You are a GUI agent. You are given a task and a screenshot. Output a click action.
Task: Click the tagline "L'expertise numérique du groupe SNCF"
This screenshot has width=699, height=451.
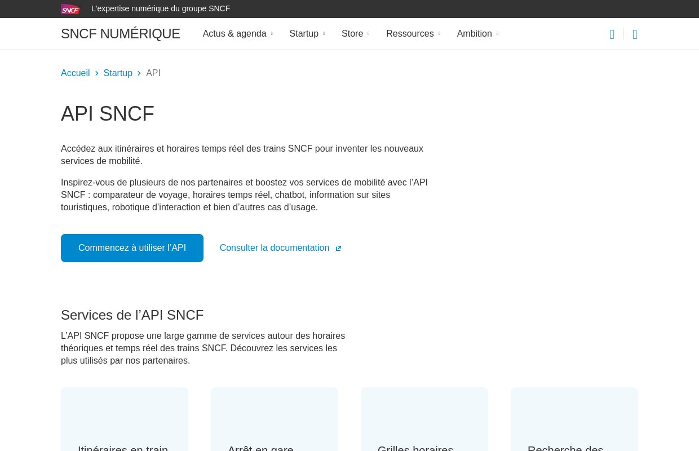point(161,9)
